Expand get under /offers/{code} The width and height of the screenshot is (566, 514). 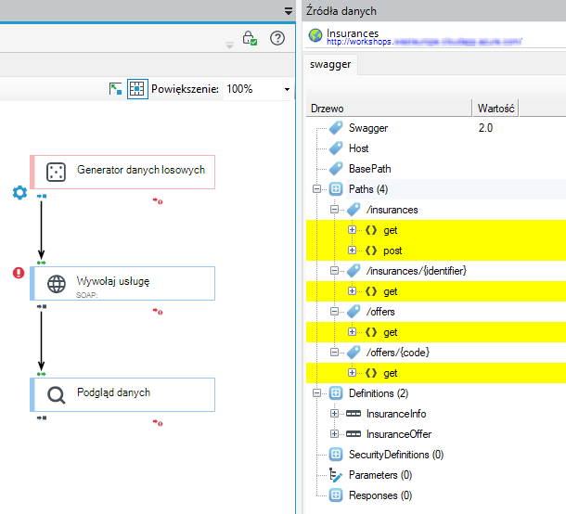[x=352, y=372]
